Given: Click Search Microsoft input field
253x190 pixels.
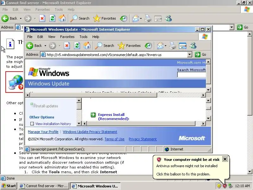Looking at the screenshot, I should (x=192, y=75).
